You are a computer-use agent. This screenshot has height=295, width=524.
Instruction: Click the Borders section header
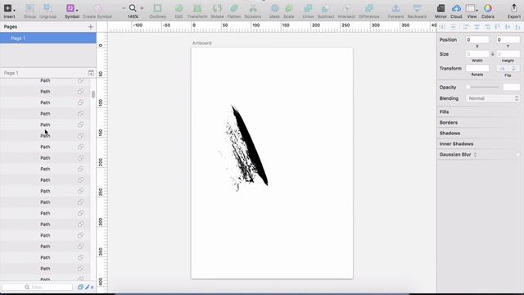(x=449, y=122)
